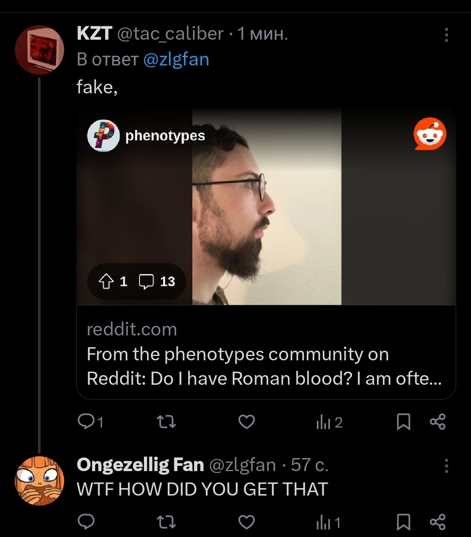
Task: Open KZT's profile avatar
Action: (40, 49)
